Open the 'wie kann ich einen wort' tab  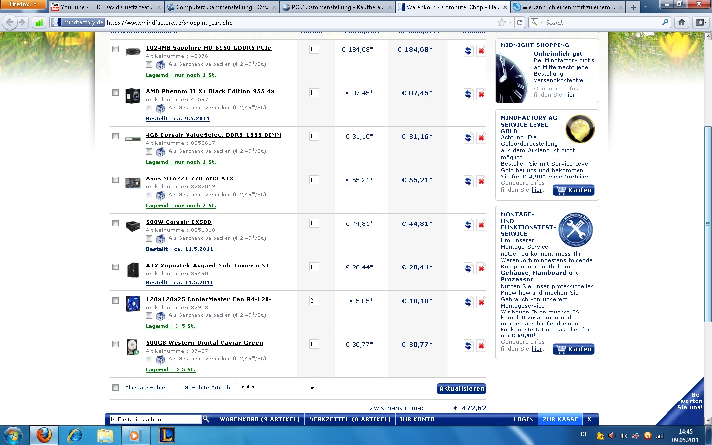568,7
